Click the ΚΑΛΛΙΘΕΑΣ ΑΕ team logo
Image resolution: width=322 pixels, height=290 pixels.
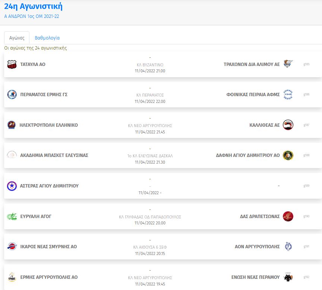[x=288, y=125]
